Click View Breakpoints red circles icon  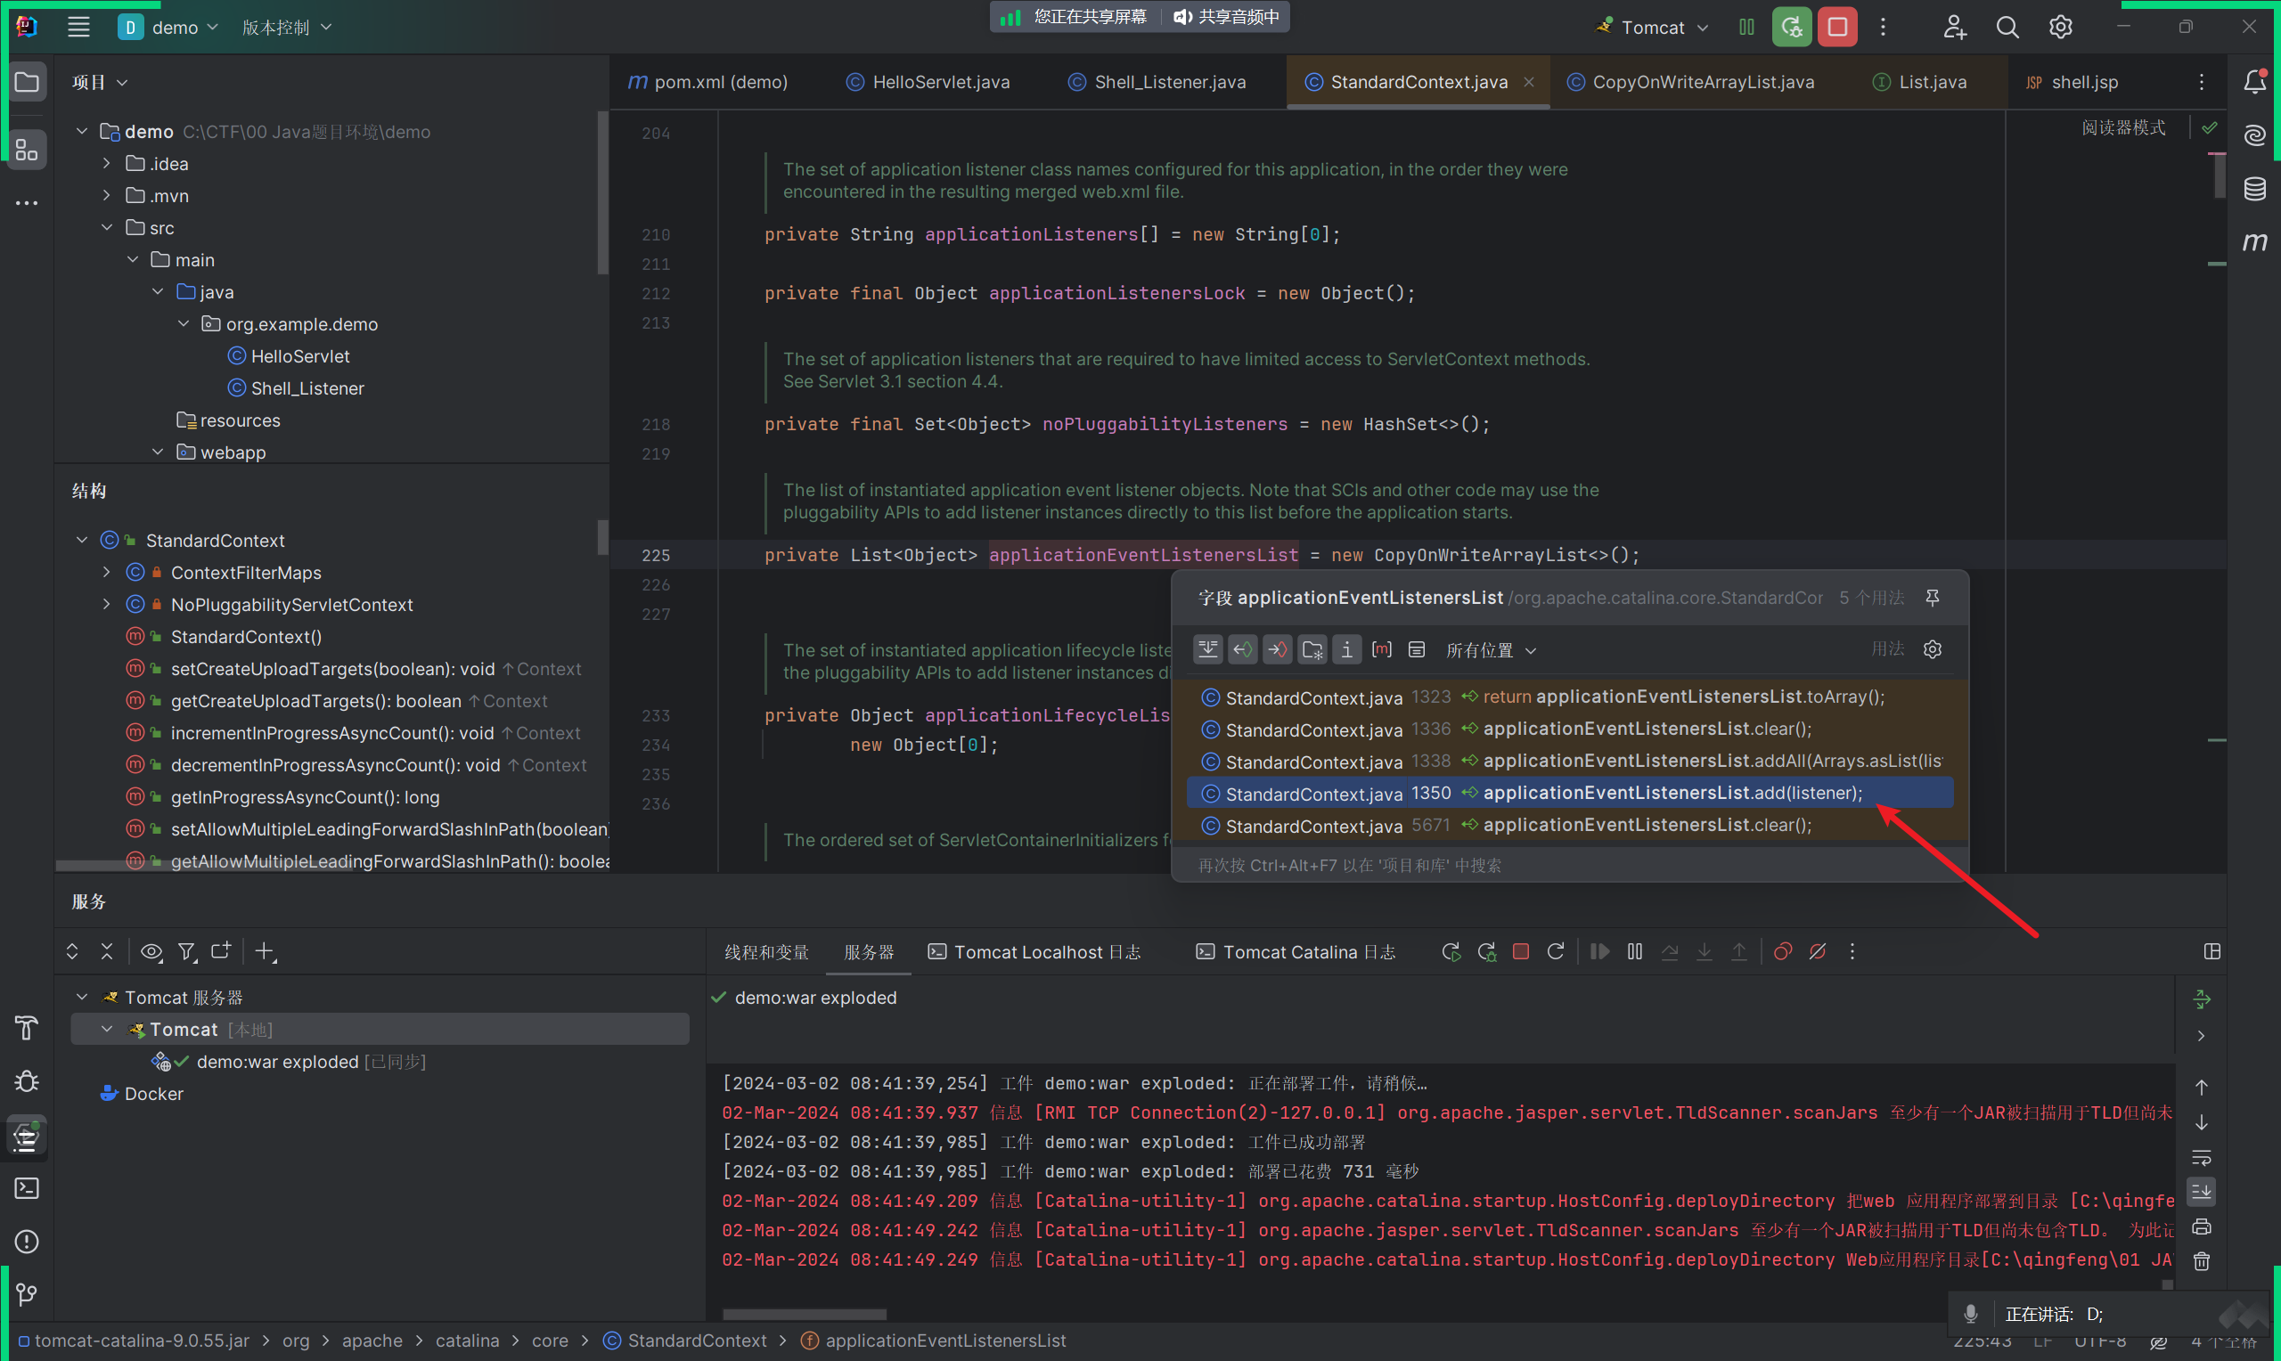1782,952
